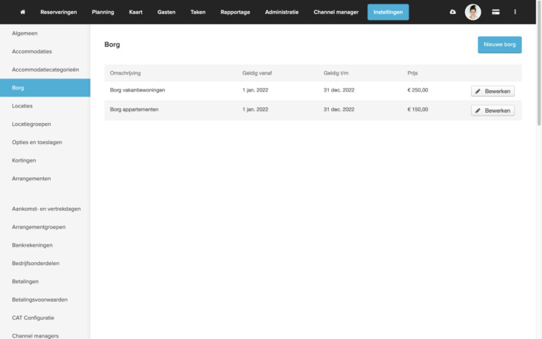Select Borg in the sidebar
542x339 pixels.
point(45,88)
